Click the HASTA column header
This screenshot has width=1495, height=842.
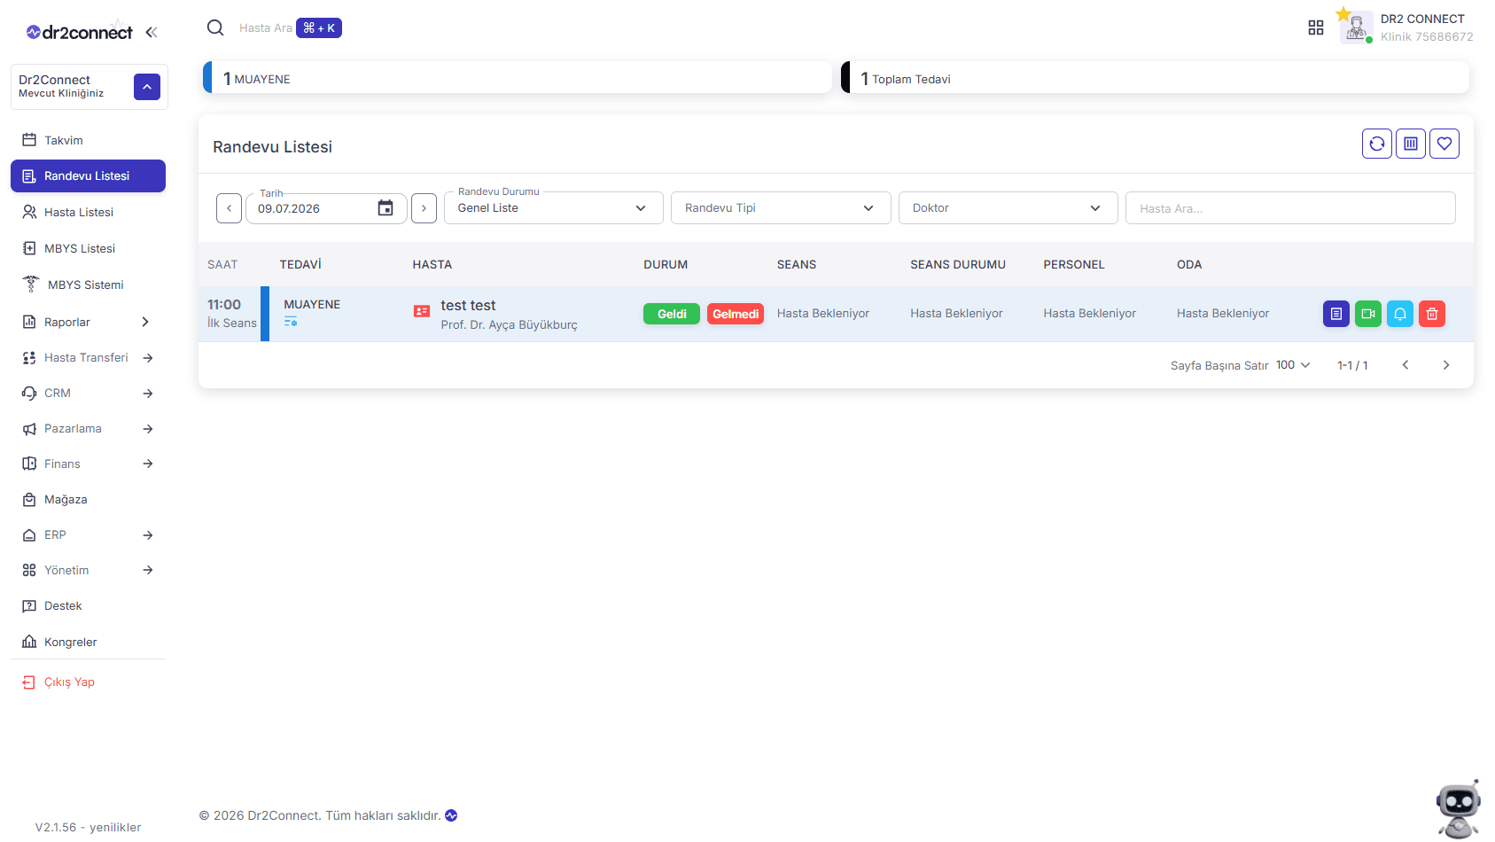tap(432, 264)
